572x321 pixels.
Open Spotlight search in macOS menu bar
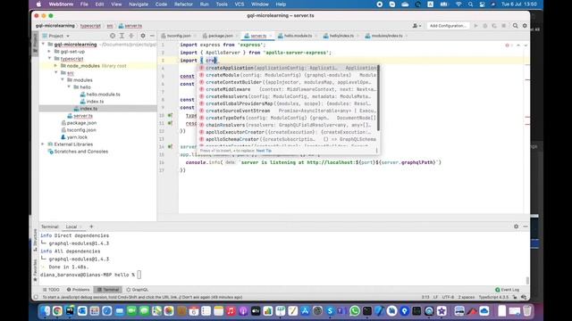(x=471, y=4)
